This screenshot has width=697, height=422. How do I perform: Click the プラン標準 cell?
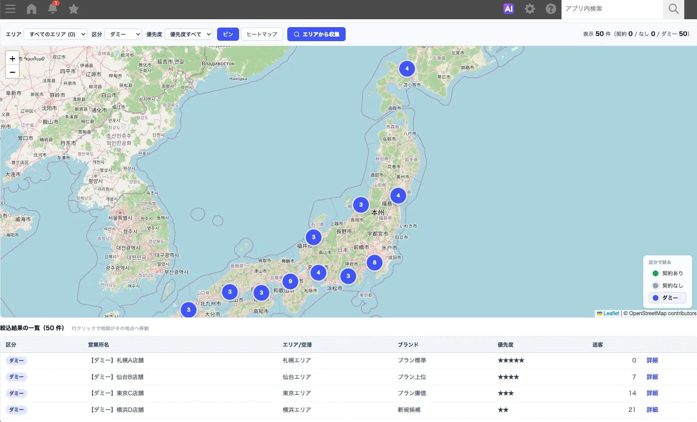[x=412, y=360]
